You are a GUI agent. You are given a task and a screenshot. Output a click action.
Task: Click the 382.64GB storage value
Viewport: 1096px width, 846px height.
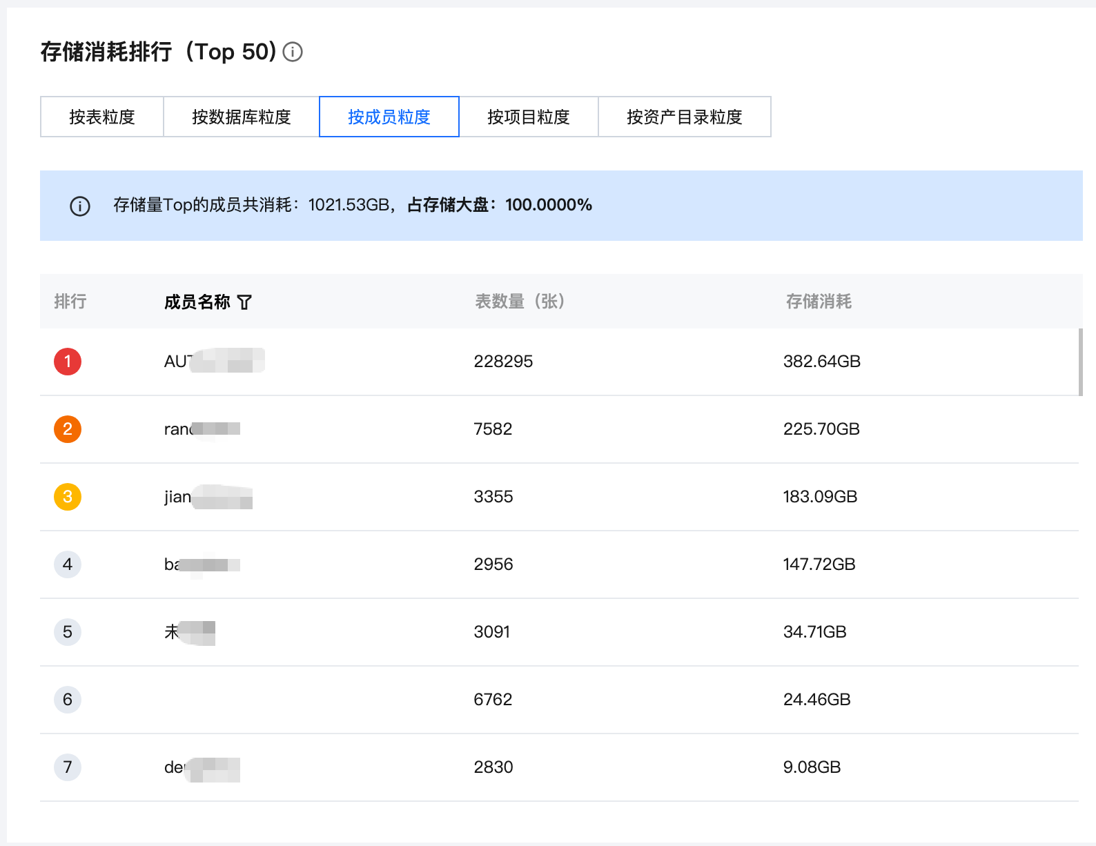click(x=821, y=362)
